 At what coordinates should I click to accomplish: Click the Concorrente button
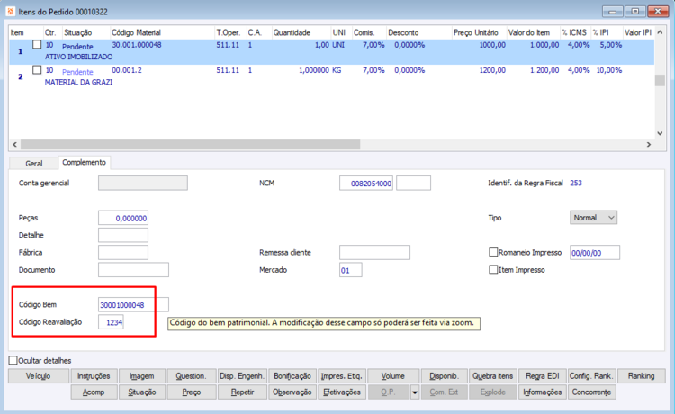click(x=591, y=392)
